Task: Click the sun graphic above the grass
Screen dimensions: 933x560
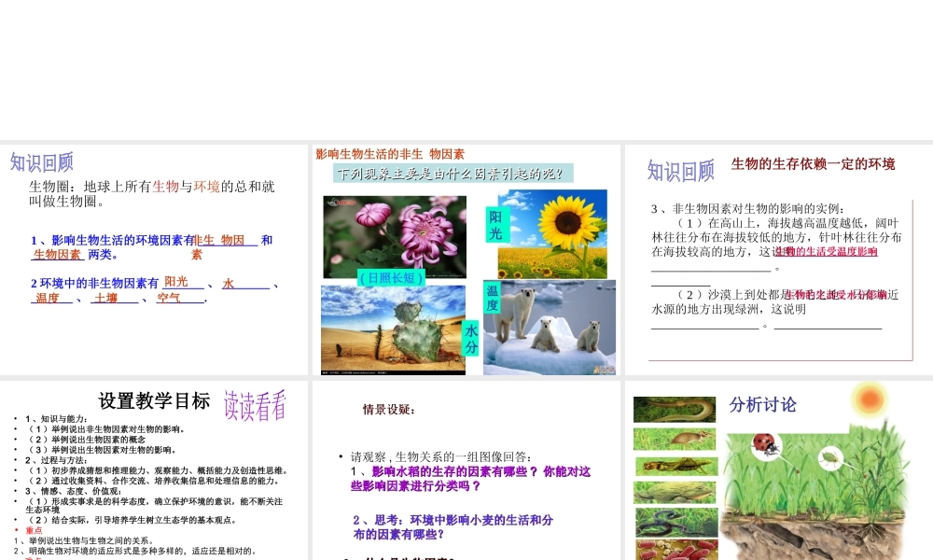Action: (870, 399)
